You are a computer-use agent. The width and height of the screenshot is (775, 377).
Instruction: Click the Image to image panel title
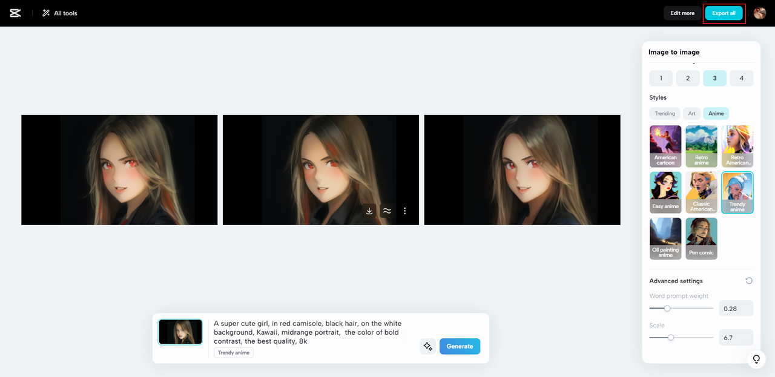pyautogui.click(x=674, y=52)
